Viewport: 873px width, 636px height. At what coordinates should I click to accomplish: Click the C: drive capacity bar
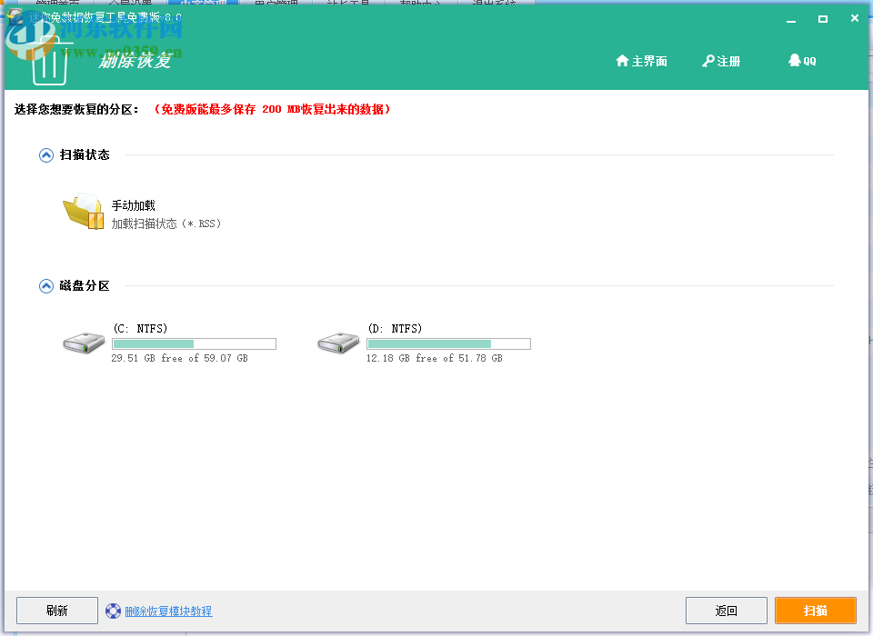194,343
